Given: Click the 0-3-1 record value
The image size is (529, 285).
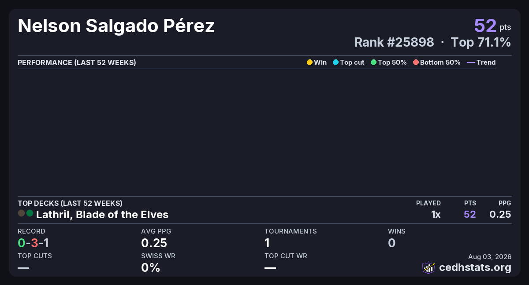Looking at the screenshot, I should coord(33,243).
